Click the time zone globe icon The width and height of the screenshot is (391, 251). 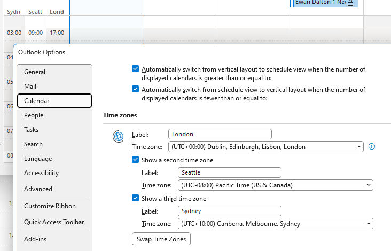click(x=118, y=137)
